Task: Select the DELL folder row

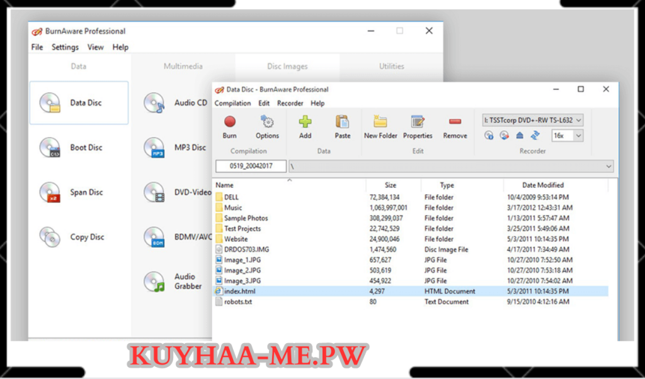Action: [411, 197]
